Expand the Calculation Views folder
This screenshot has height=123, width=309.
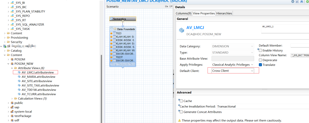12,99
